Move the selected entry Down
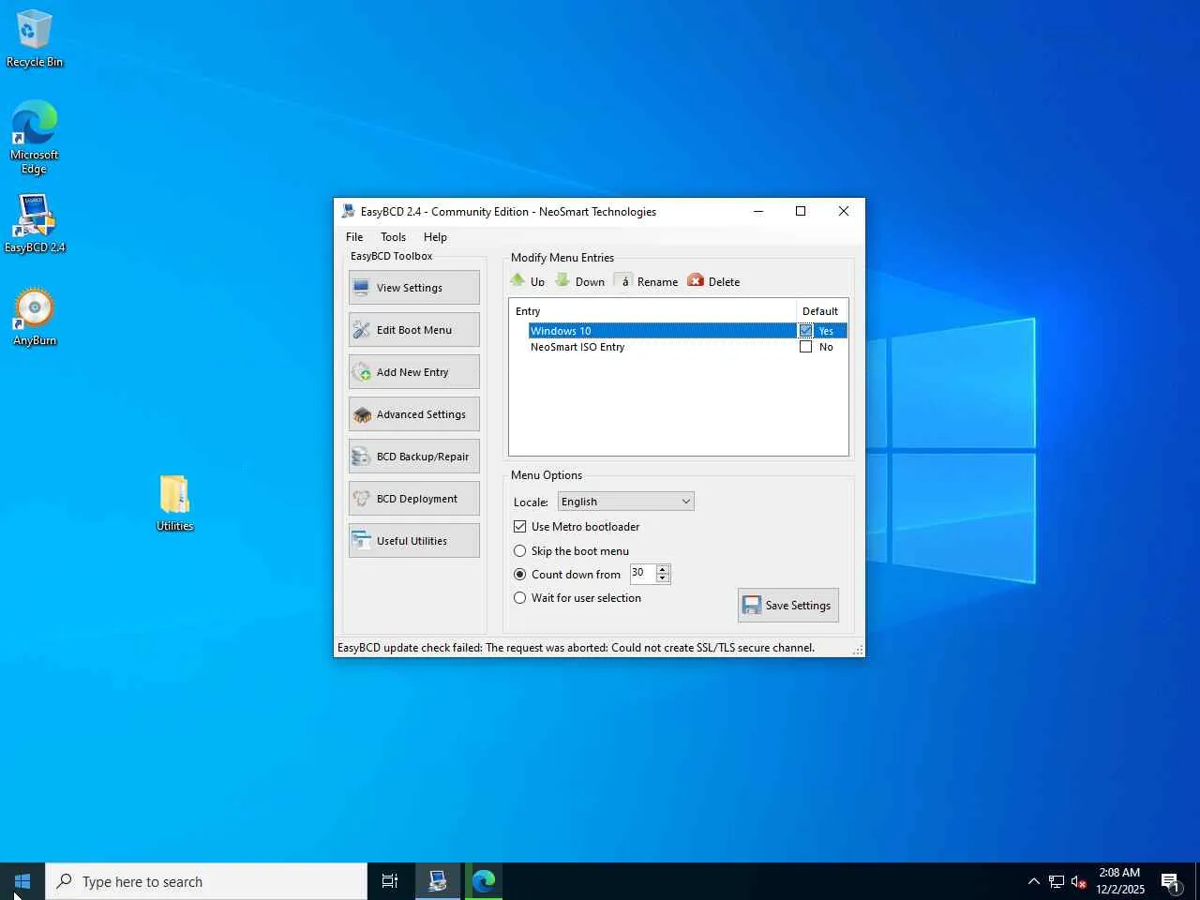The image size is (1200, 900). pyautogui.click(x=580, y=281)
